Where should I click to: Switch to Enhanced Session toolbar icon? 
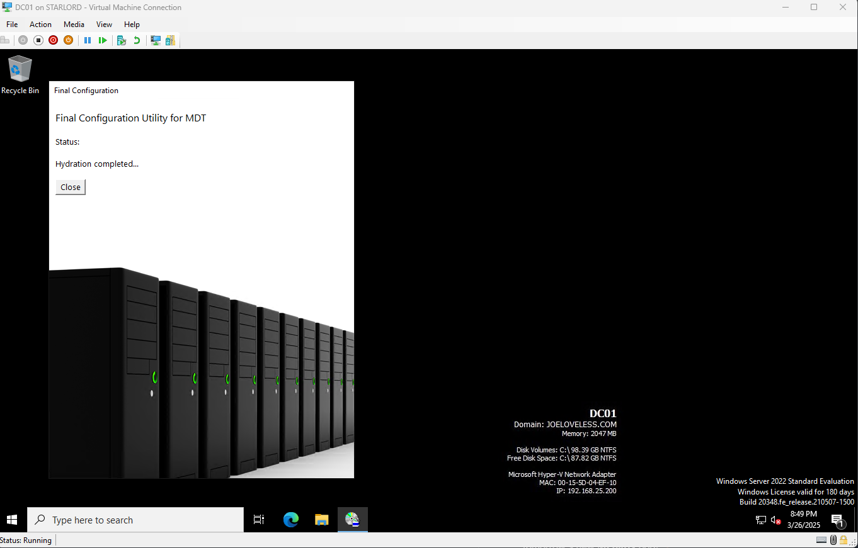(155, 40)
